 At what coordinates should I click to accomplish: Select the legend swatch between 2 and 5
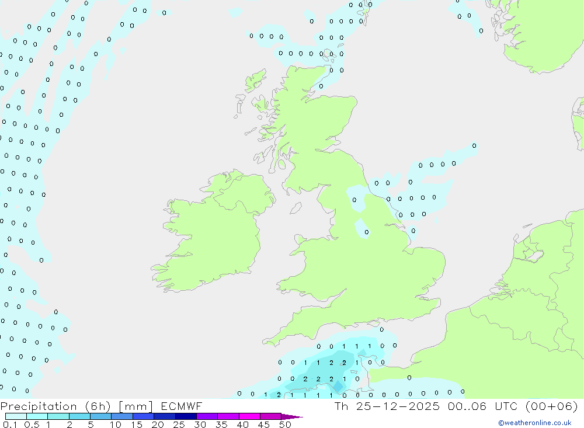pyautogui.click(x=79, y=416)
